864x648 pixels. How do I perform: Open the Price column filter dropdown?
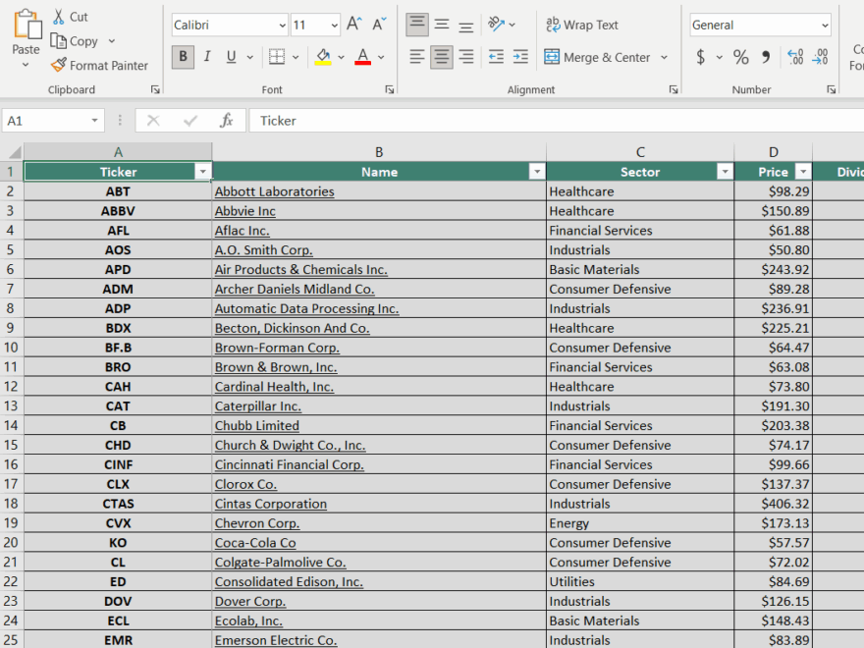(x=803, y=172)
